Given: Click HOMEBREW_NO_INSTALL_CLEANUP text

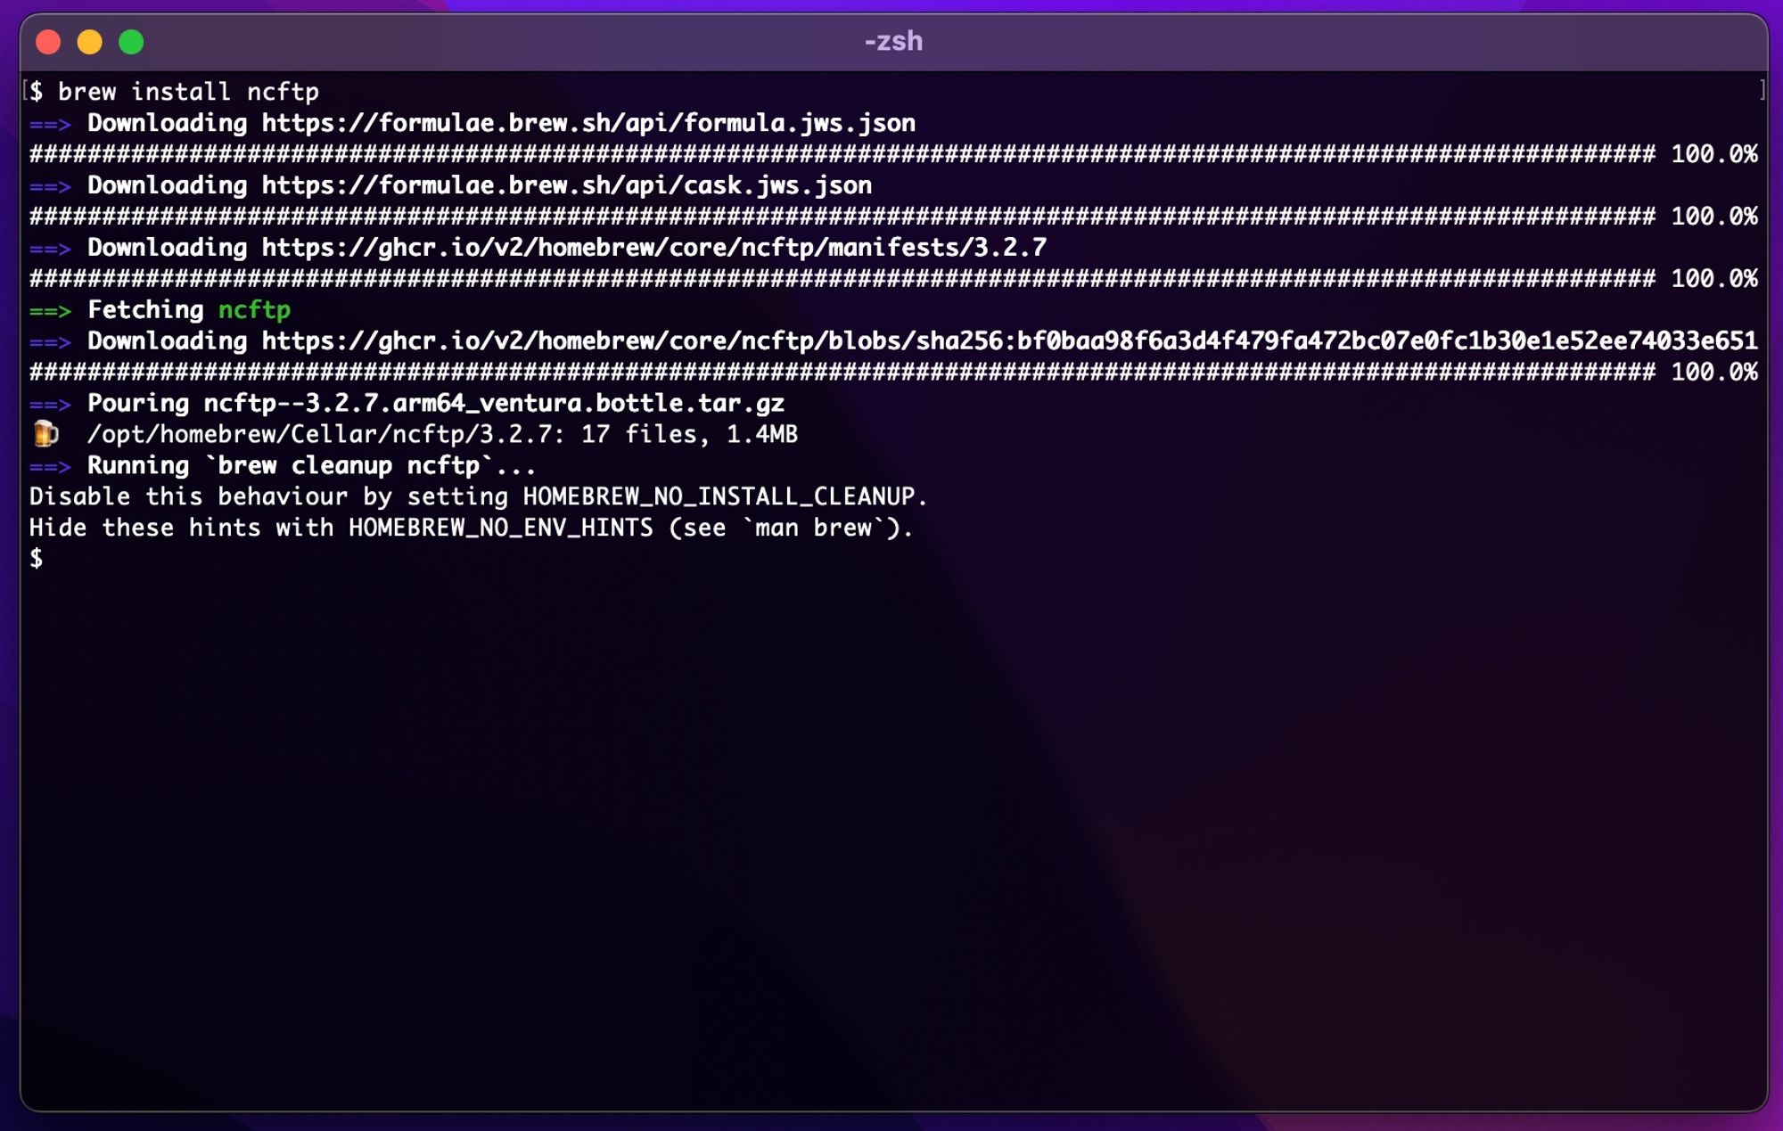Looking at the screenshot, I should pyautogui.click(x=719, y=496).
